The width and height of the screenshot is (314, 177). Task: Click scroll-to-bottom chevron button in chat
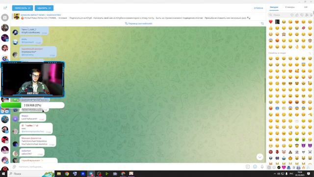260,157
